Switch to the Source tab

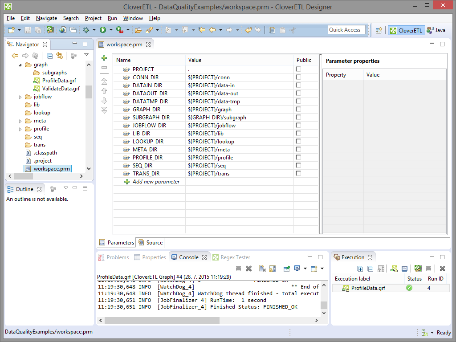[x=150, y=243]
